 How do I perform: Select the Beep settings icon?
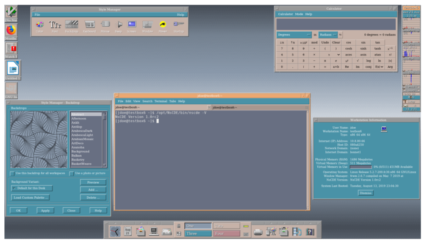pos(120,24)
